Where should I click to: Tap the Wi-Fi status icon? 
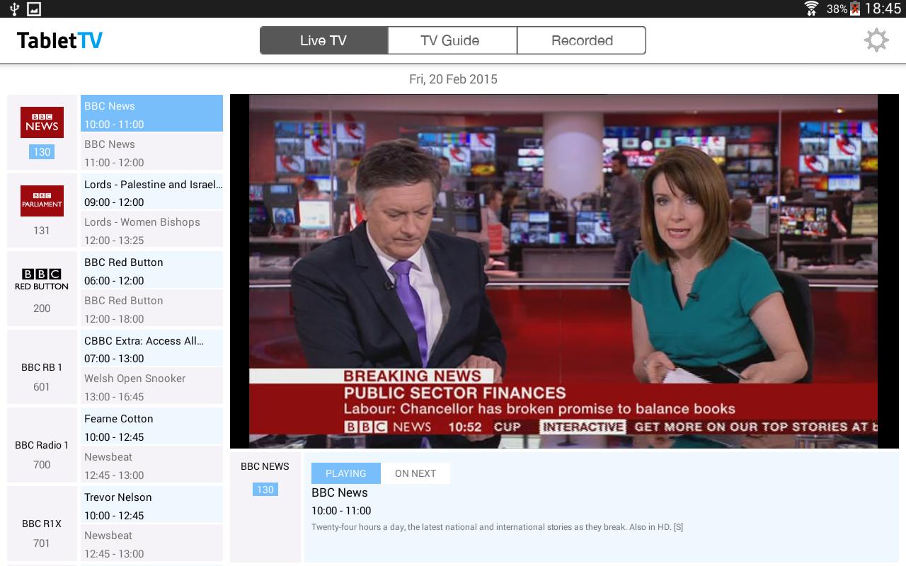tap(811, 8)
